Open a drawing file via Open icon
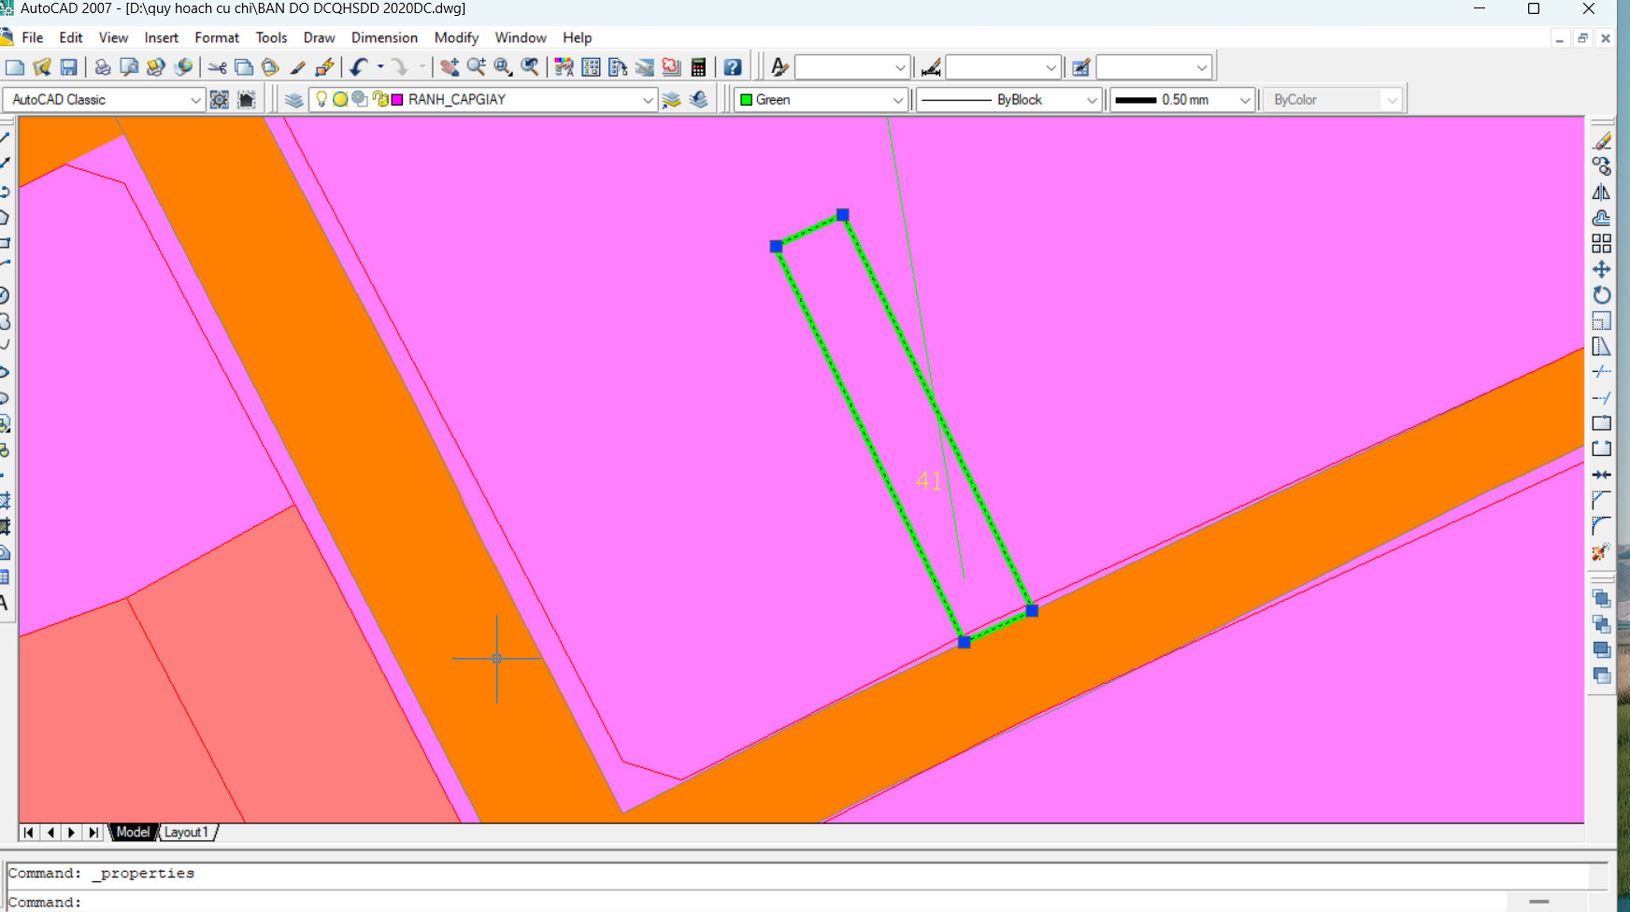 (x=41, y=67)
